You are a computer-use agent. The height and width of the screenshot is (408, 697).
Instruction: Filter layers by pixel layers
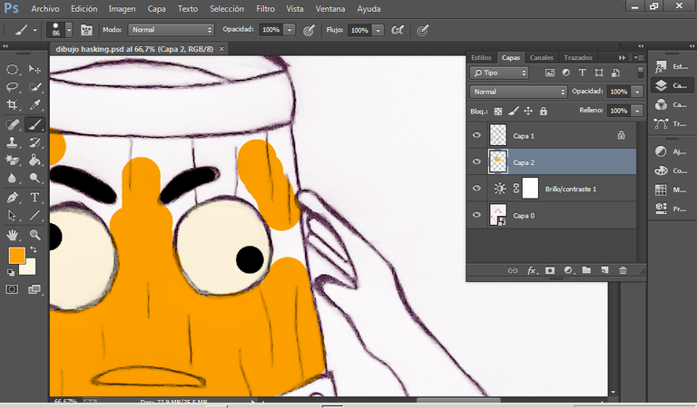point(550,73)
